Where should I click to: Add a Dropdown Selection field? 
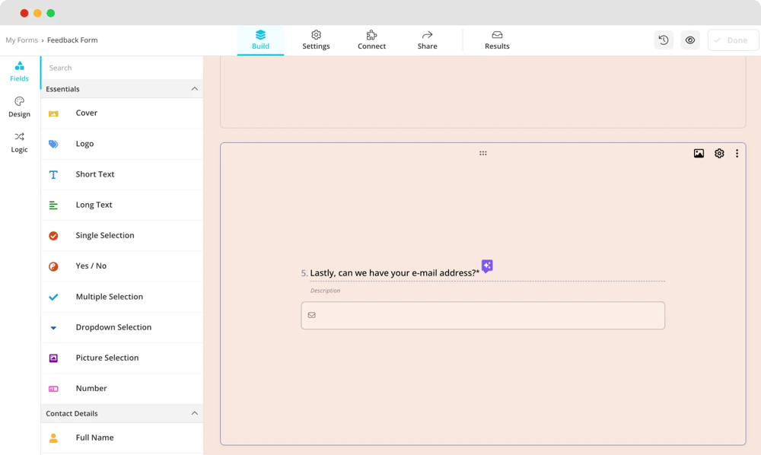113,327
